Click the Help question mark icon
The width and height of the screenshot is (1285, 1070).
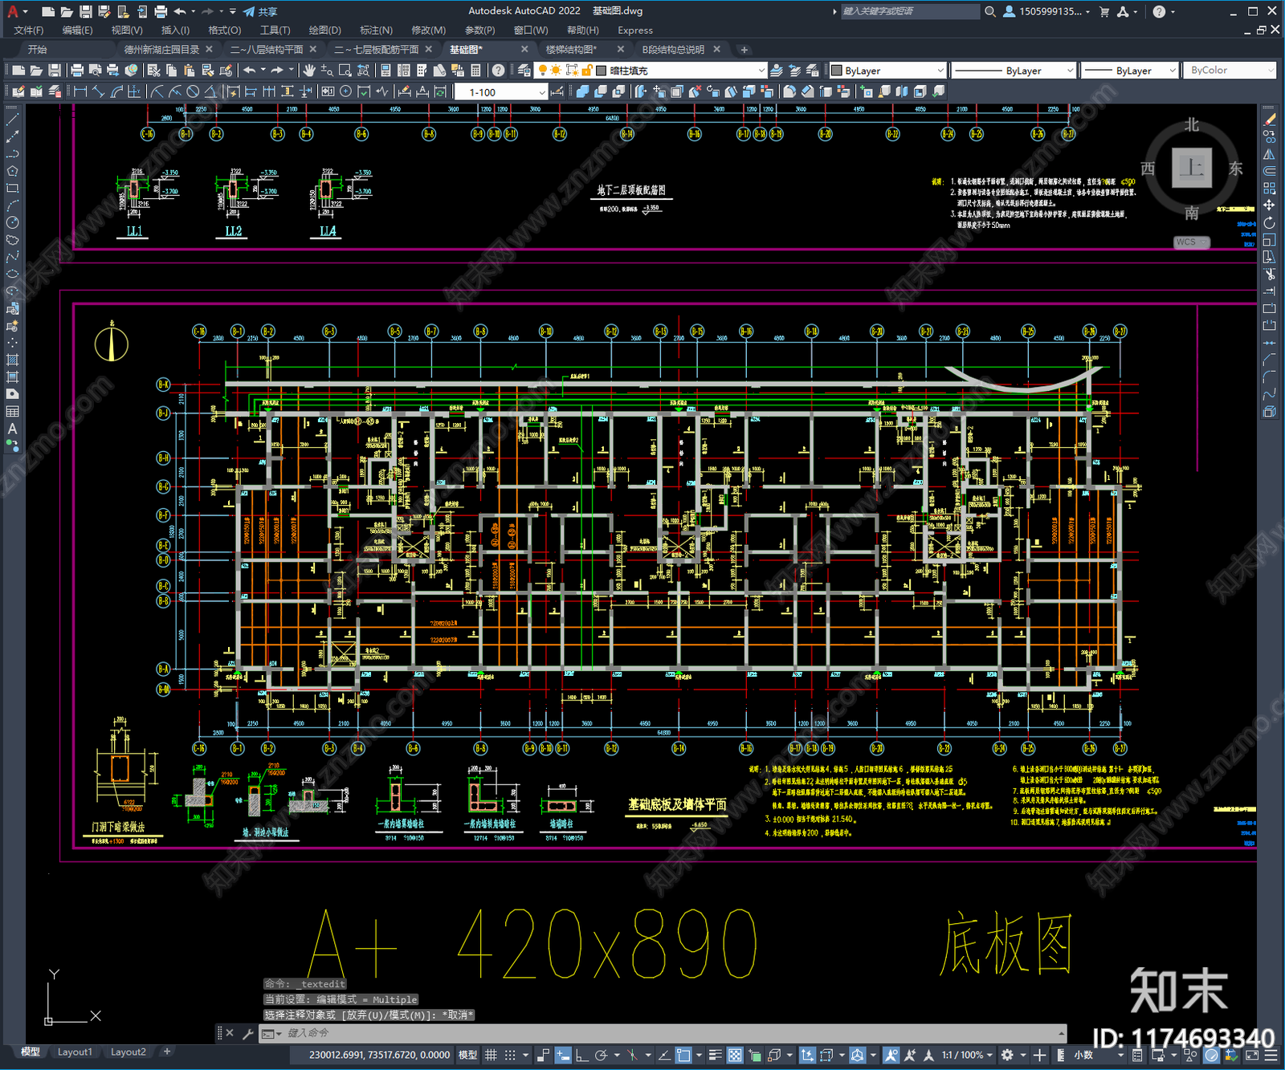coord(499,71)
